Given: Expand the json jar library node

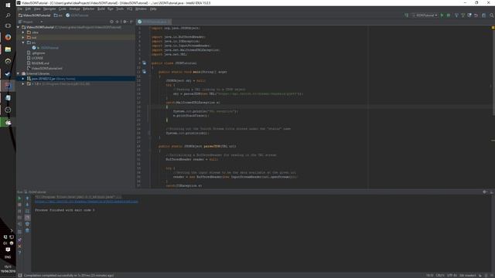Looking at the screenshot, I should 23,79.
